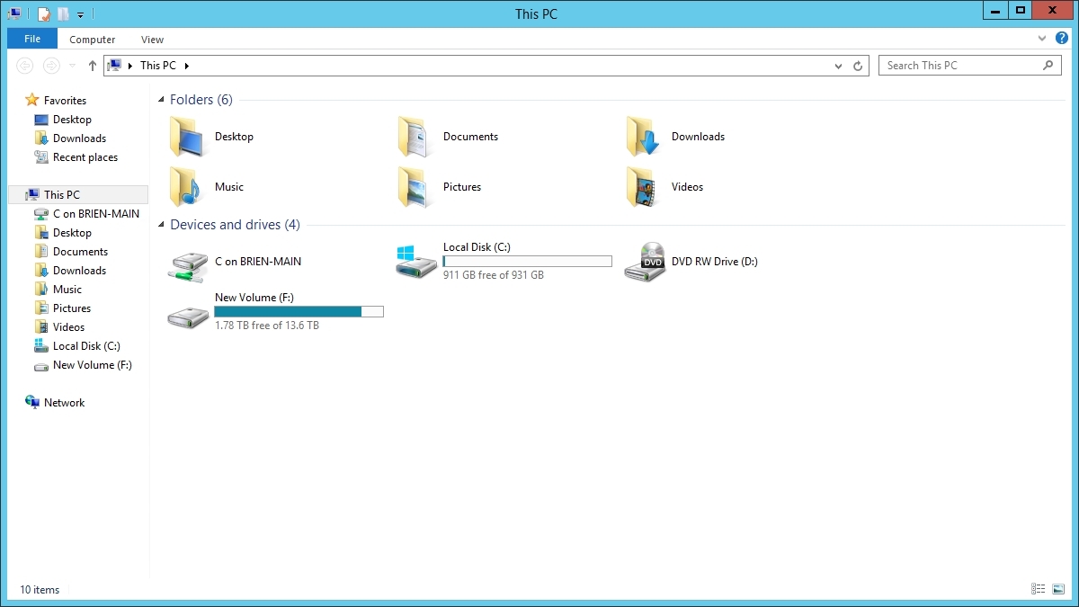This screenshot has width=1079, height=607.
Task: Switch to the Computer ribbon tab
Action: (x=92, y=40)
